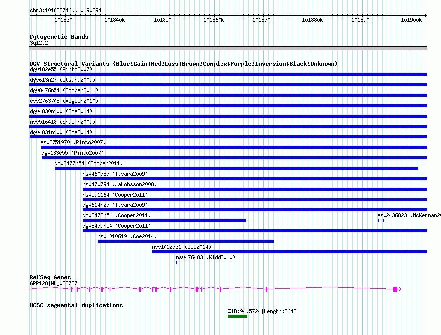Click the blue gain bar below dgv8478n54
441x335 pixels.
click(165, 220)
